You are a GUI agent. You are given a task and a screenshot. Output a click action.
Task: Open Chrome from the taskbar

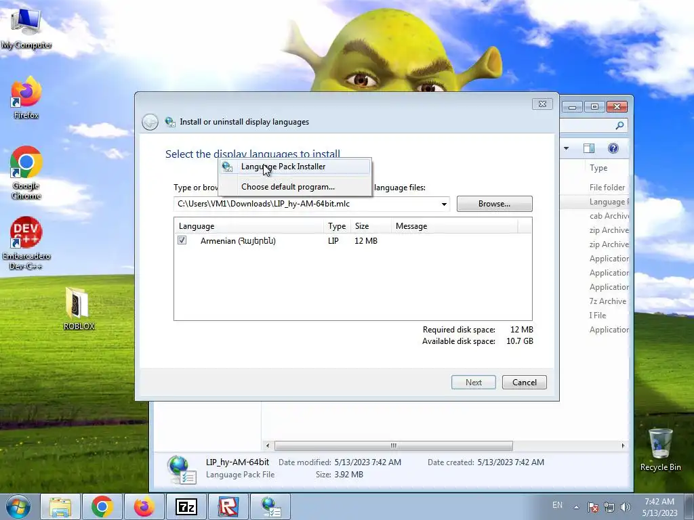(102, 506)
